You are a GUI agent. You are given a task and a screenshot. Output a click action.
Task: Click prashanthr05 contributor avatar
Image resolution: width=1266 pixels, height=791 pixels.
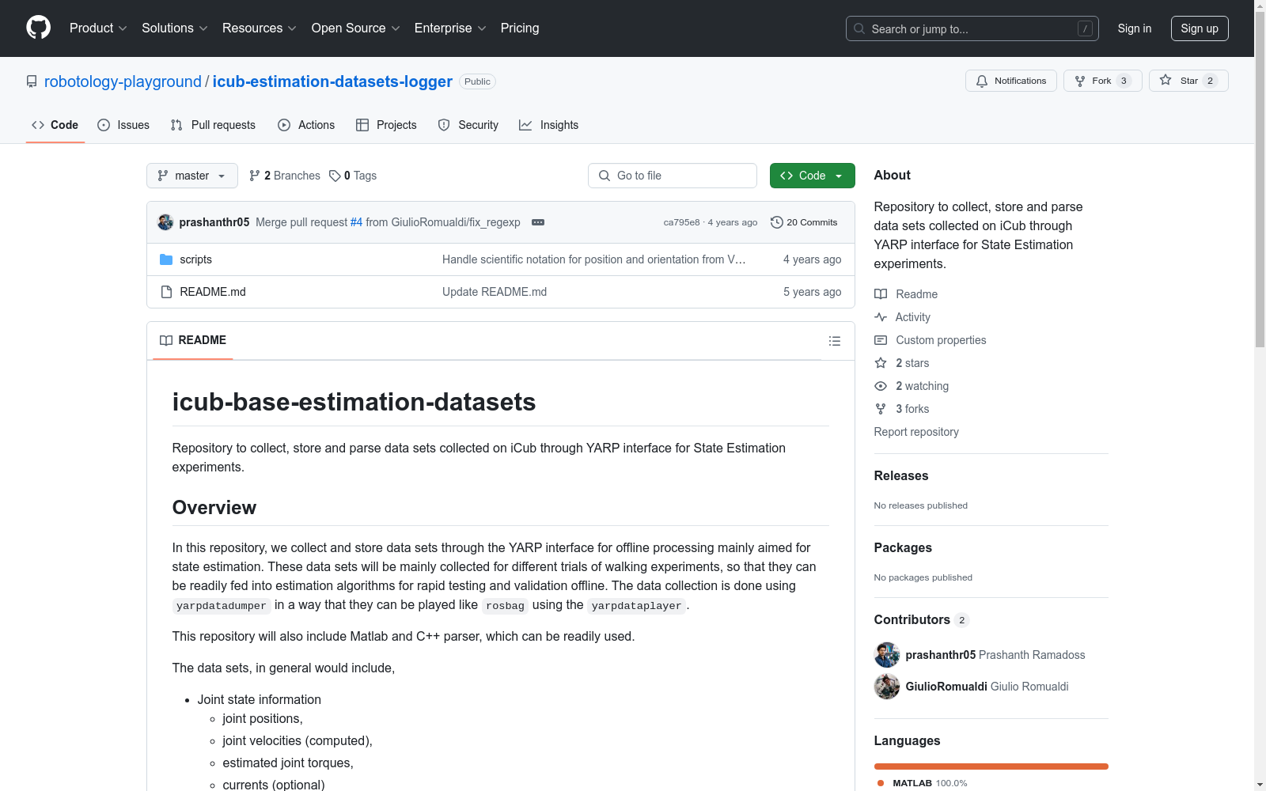click(887, 655)
